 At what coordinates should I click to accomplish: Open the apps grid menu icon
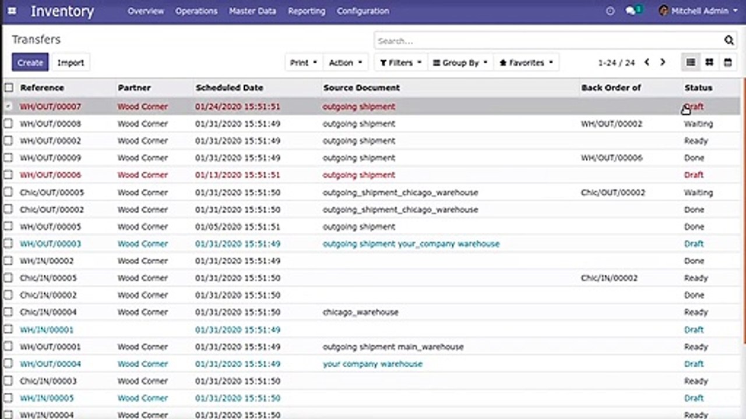pos(12,11)
